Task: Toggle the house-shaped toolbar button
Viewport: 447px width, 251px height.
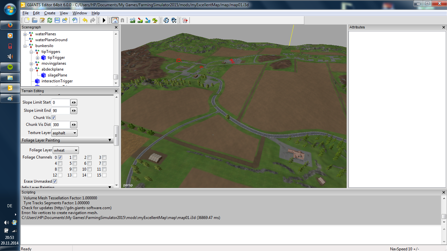Action: (115, 20)
